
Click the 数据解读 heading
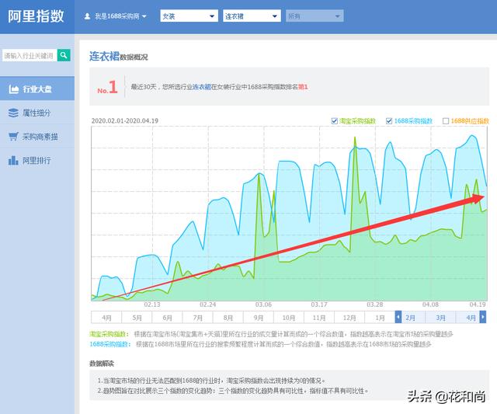tap(102, 364)
